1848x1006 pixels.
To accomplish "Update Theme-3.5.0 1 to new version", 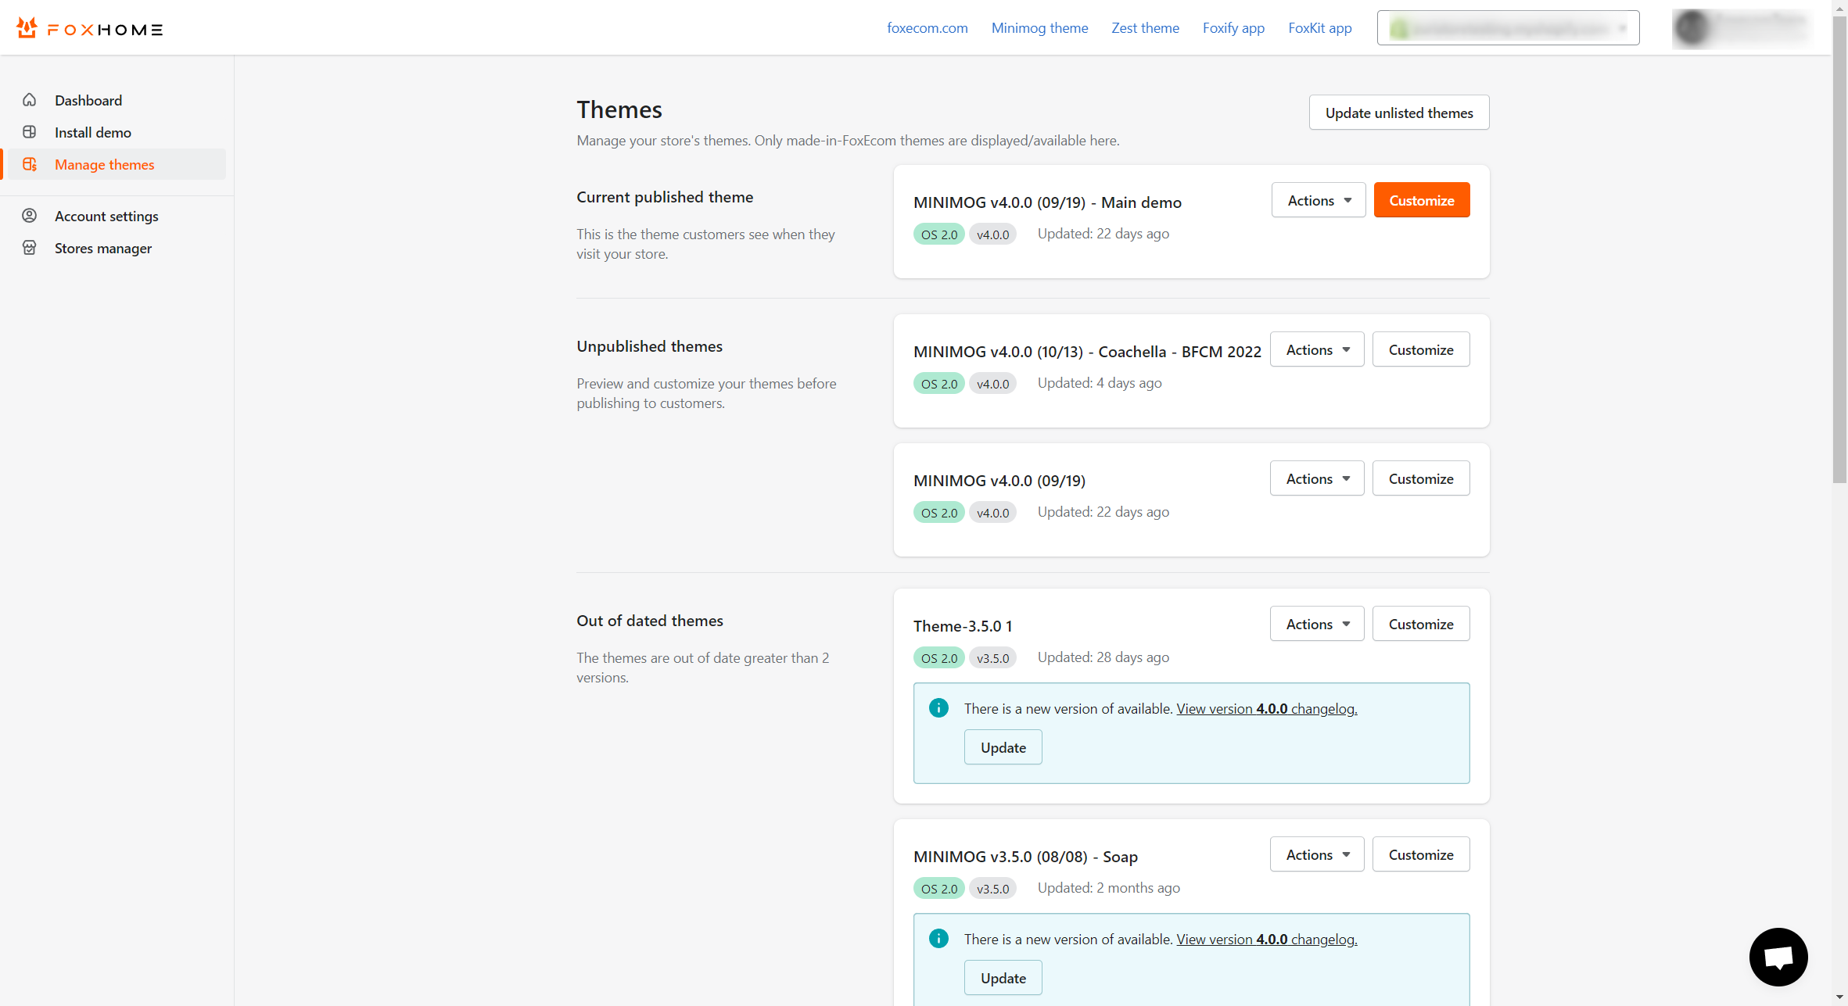I will coord(1003,747).
